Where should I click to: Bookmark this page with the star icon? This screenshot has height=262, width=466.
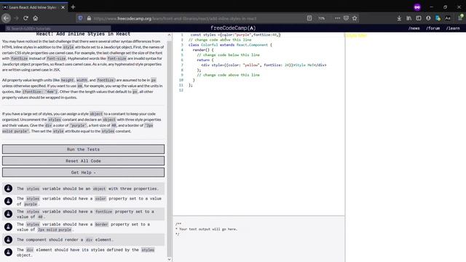355,18
